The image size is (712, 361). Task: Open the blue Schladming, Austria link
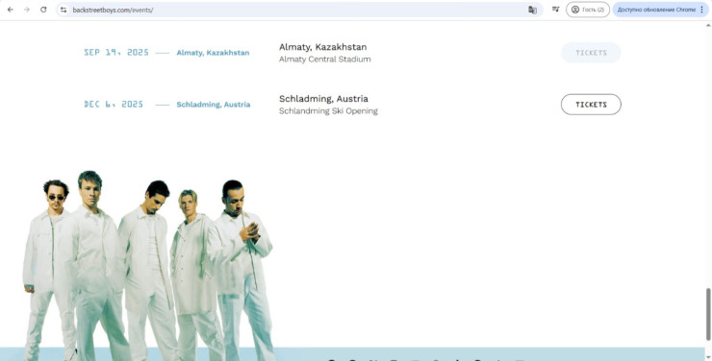tap(214, 105)
